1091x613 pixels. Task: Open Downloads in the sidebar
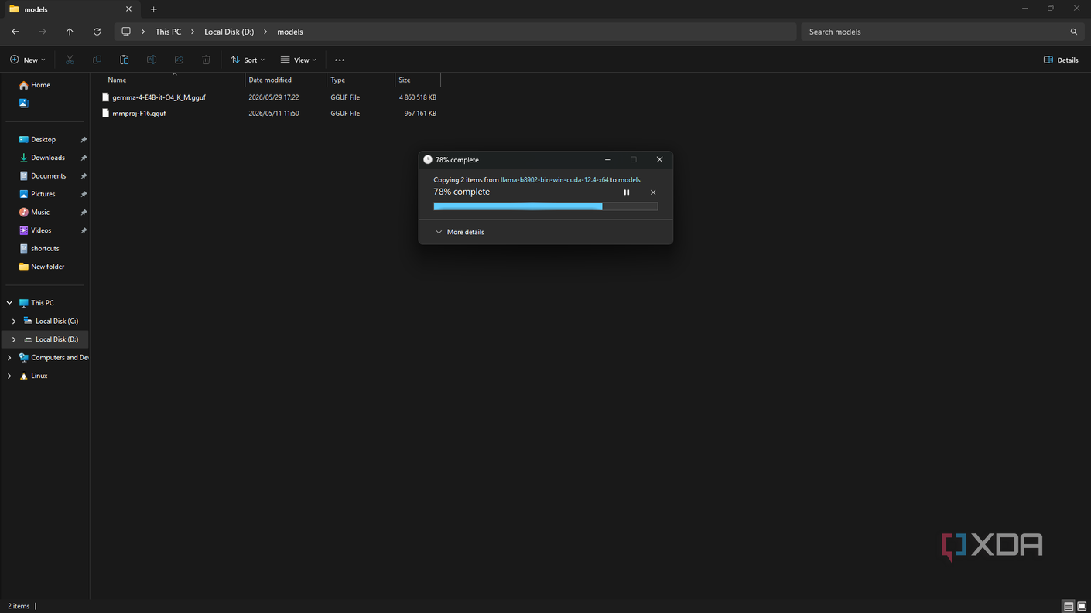click(47, 158)
